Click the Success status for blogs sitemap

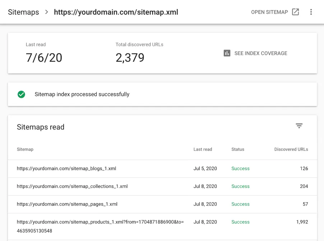[240, 169]
